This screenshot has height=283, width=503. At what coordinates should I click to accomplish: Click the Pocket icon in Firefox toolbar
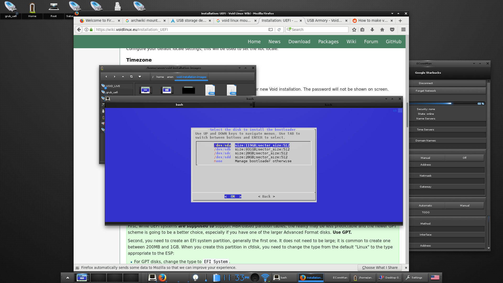pos(392,30)
